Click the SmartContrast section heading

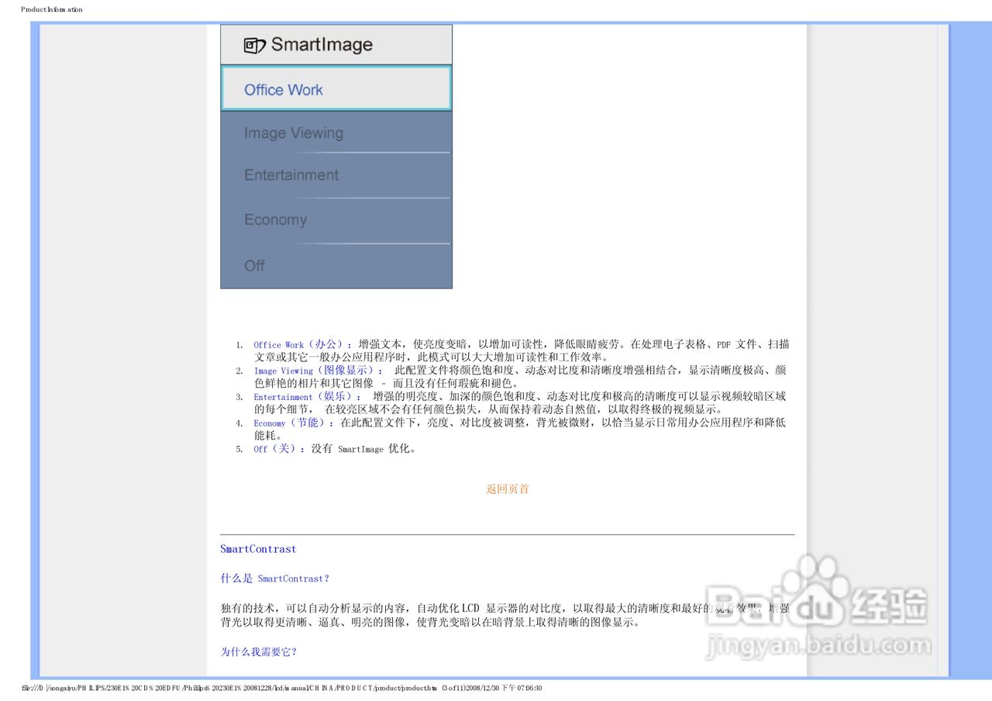258,549
